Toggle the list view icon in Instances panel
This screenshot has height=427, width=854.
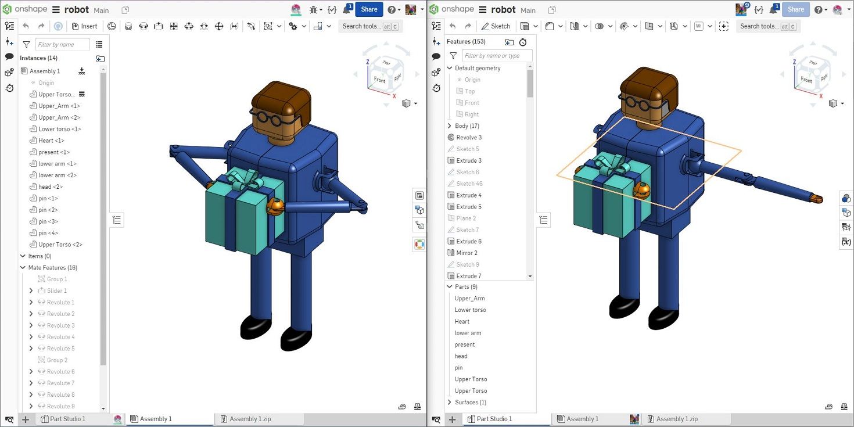pyautogui.click(x=99, y=45)
